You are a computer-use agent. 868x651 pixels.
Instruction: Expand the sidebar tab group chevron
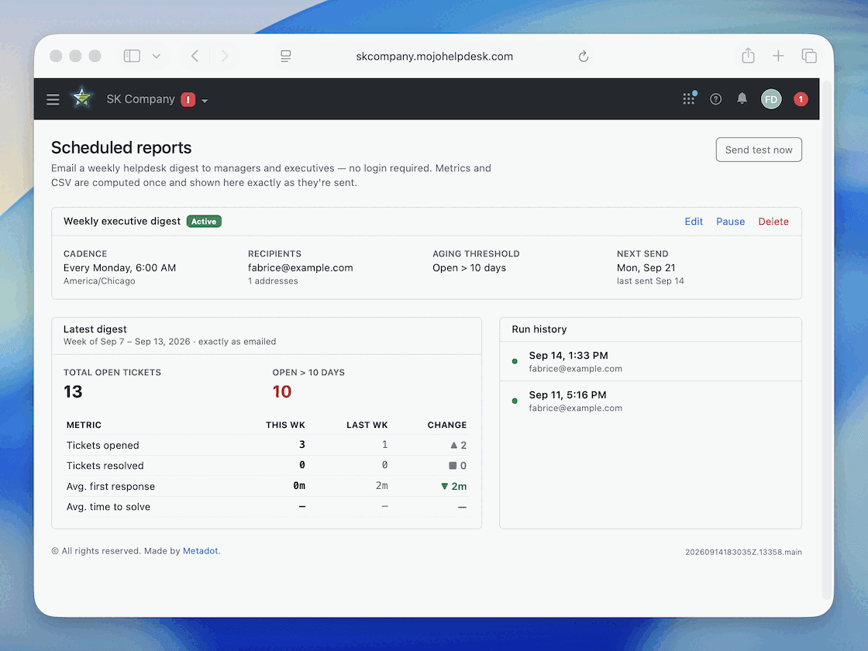(157, 56)
